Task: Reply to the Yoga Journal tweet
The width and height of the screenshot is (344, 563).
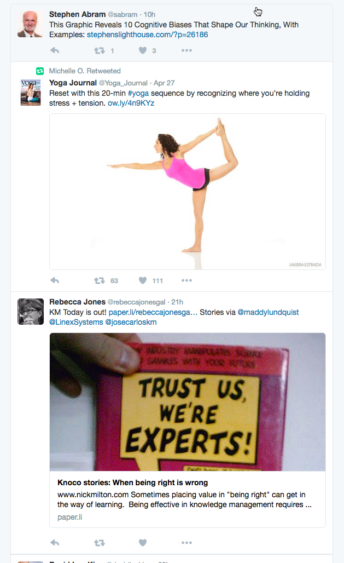Action: pos(55,280)
